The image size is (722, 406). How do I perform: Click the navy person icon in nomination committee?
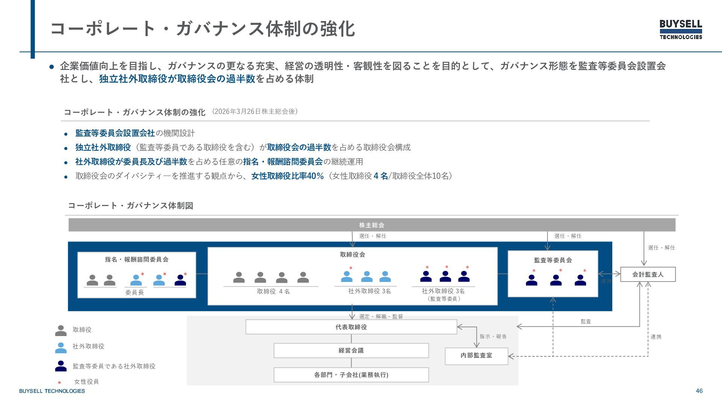180,280
